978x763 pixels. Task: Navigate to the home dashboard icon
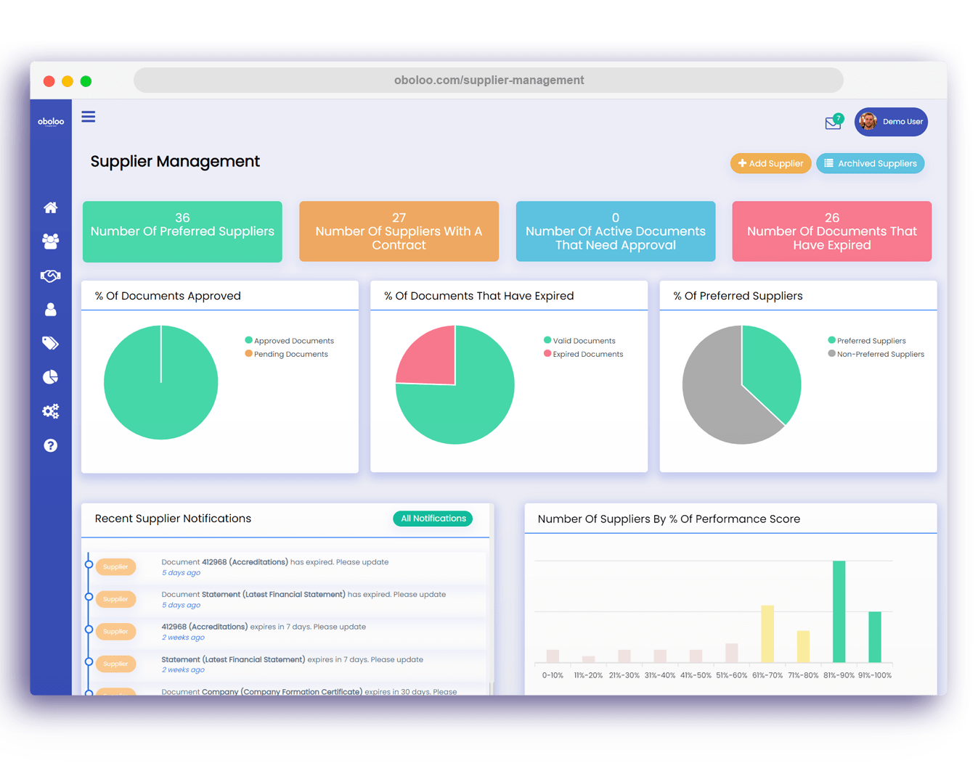pyautogui.click(x=50, y=207)
